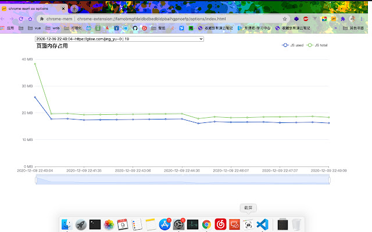Bookmark this page with the star

click(285, 19)
